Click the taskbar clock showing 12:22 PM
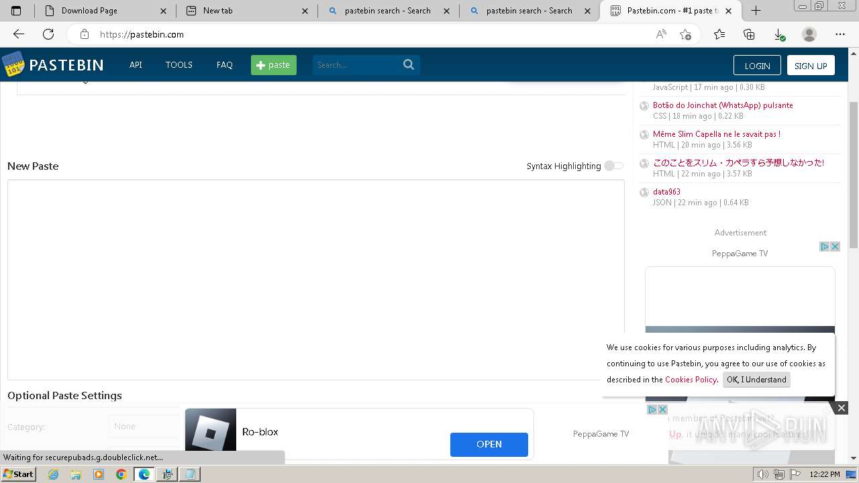Viewport: 859px width, 483px height. pyautogui.click(x=825, y=474)
